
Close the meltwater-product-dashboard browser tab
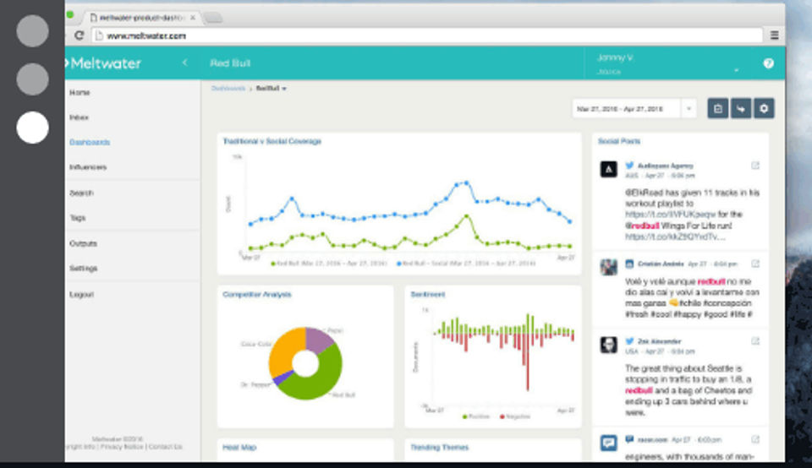[x=193, y=18]
